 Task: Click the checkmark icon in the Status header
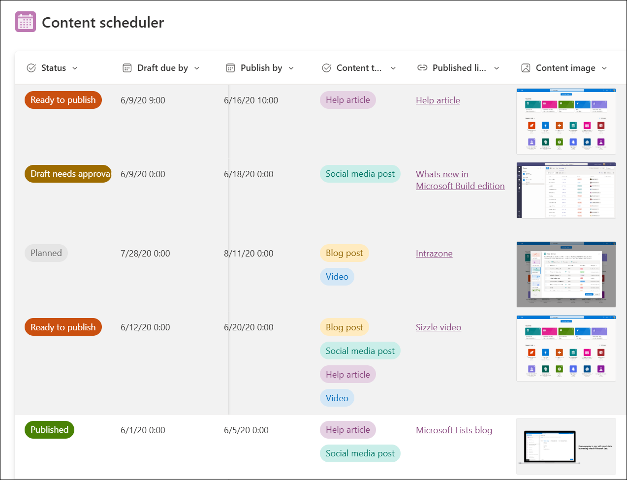tap(32, 67)
